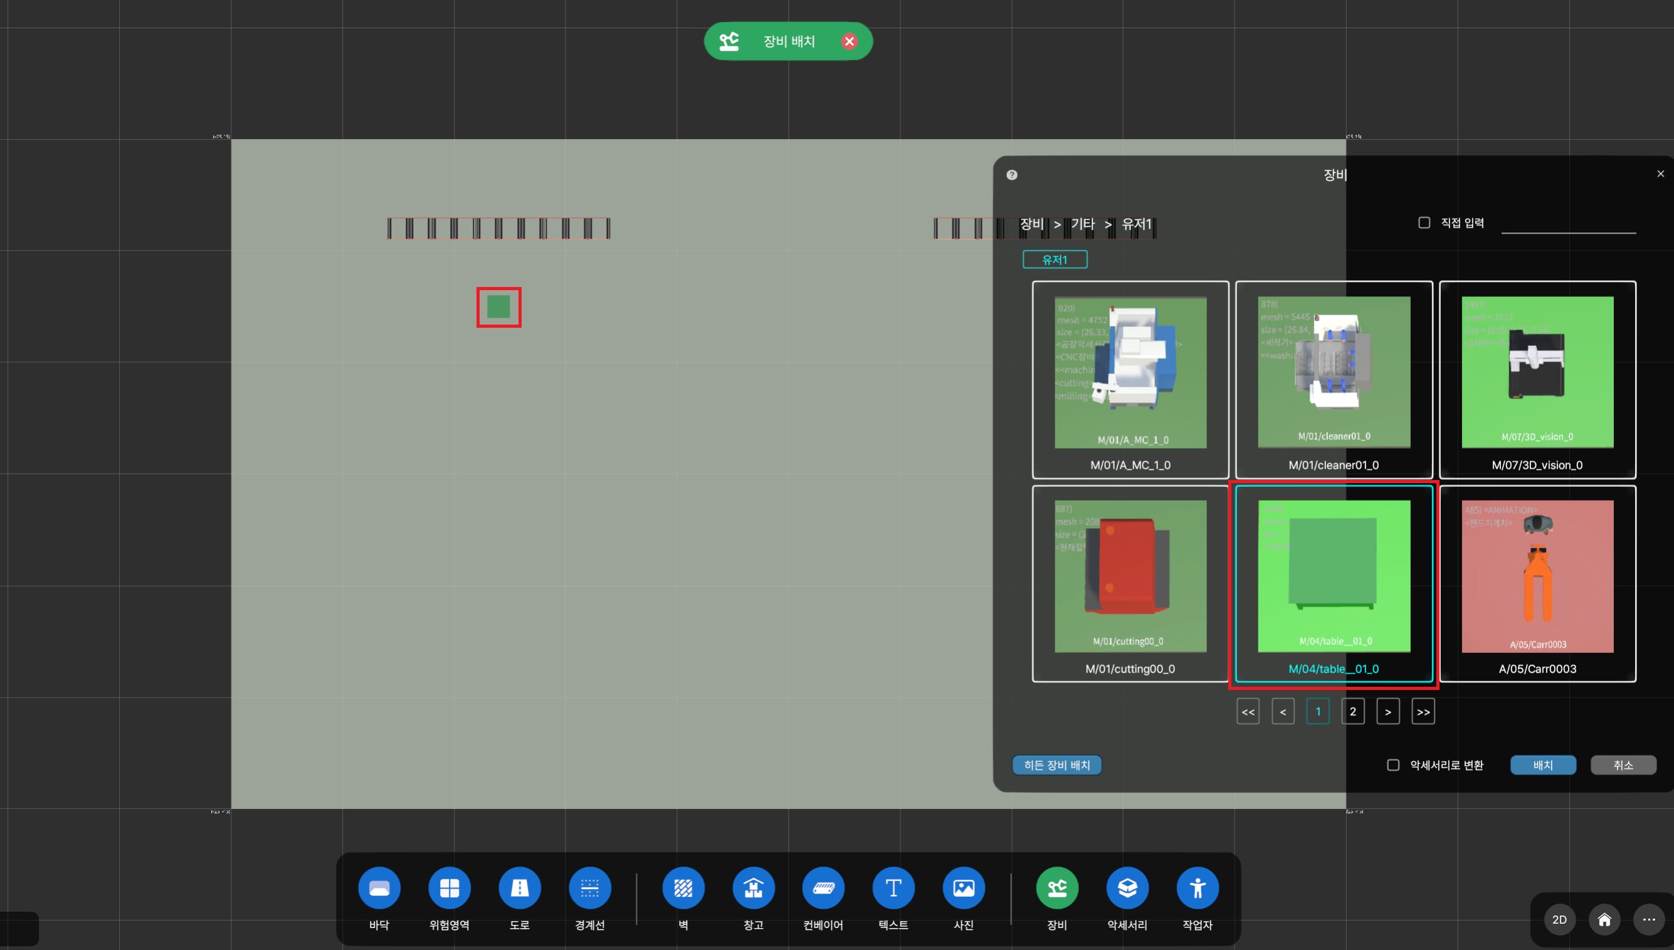Viewport: 1674px width, 950px height.
Task: Toggle the 2D view mode
Action: (1559, 920)
